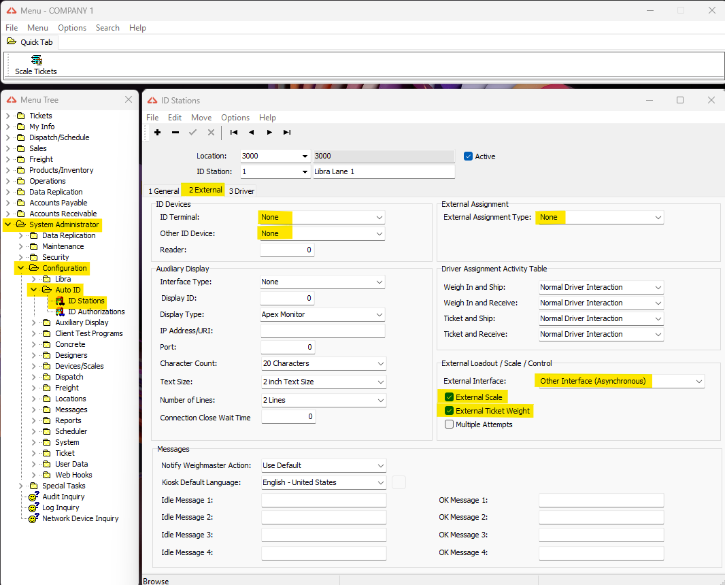The image size is (725, 585).
Task: Click the small button beside Kiosk Default Language
Action: [x=399, y=482]
